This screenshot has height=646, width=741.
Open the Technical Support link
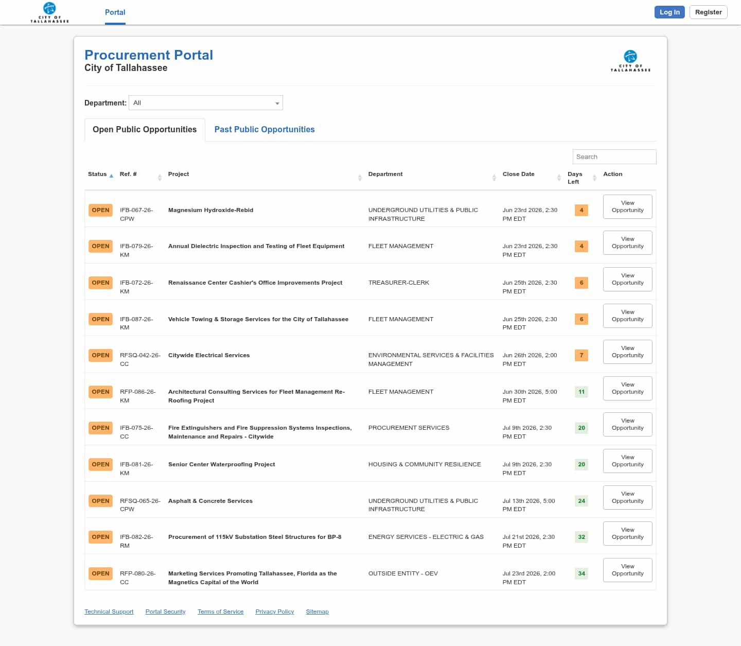[109, 612]
